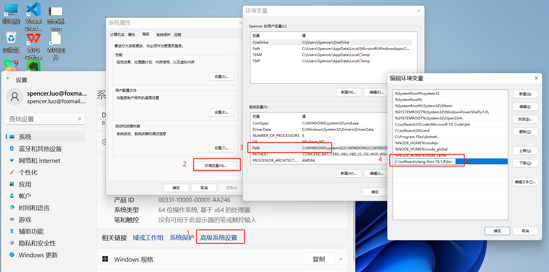Collapse the Windows 规格 section chevron
This screenshot has height=272, width=549.
(x=341, y=259)
